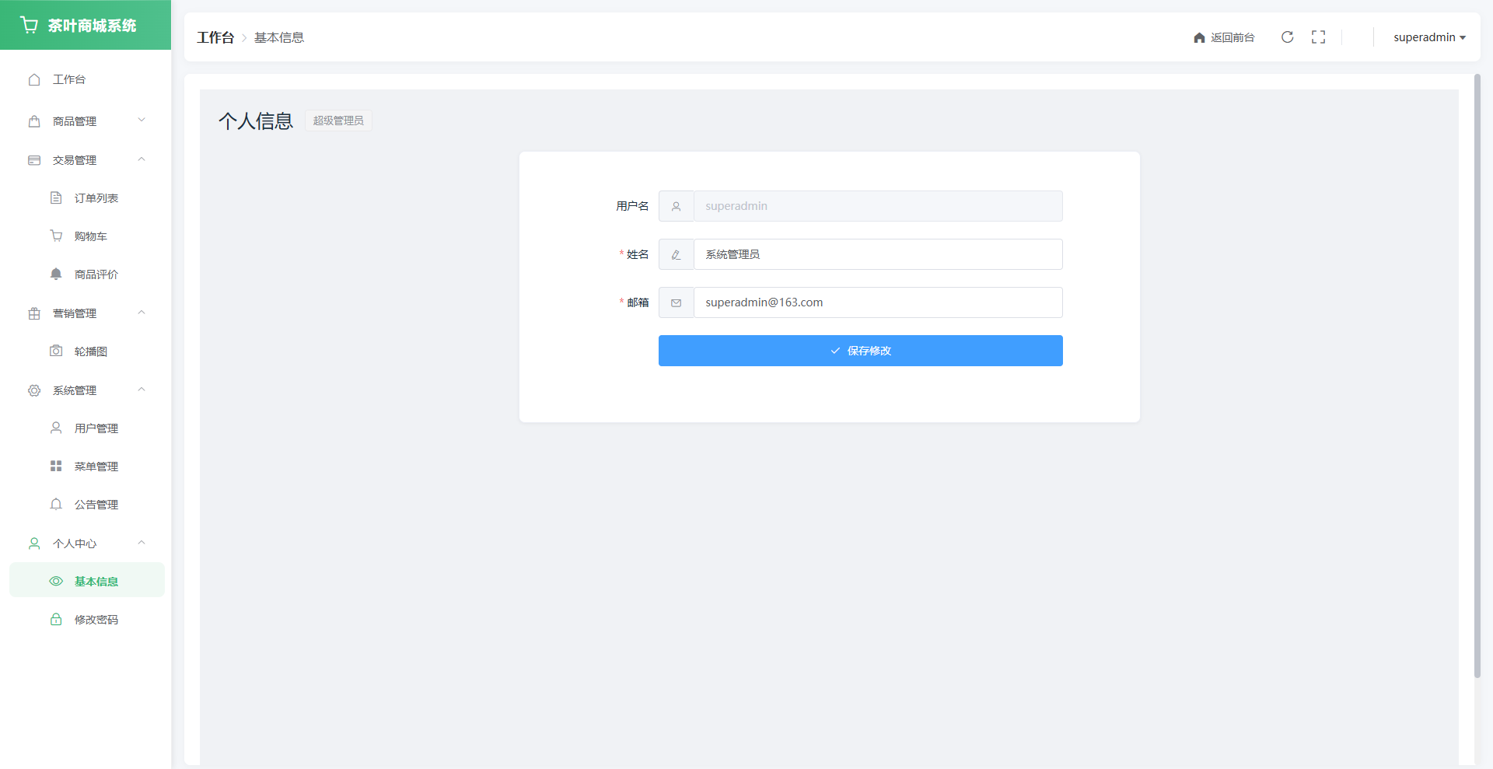Click the bell icon for 商品评价
The image size is (1493, 769).
tap(56, 274)
